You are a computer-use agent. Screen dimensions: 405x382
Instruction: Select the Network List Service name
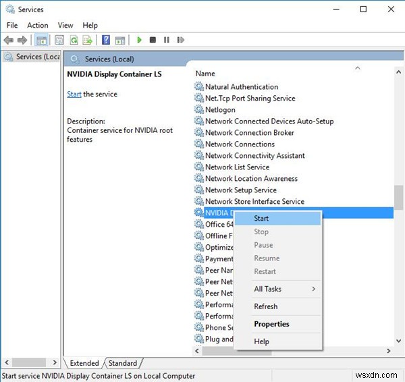click(238, 167)
